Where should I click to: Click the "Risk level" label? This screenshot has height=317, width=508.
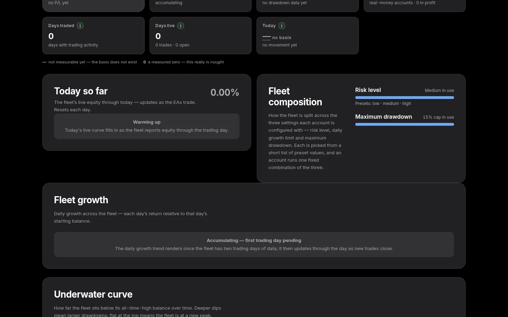click(x=368, y=90)
